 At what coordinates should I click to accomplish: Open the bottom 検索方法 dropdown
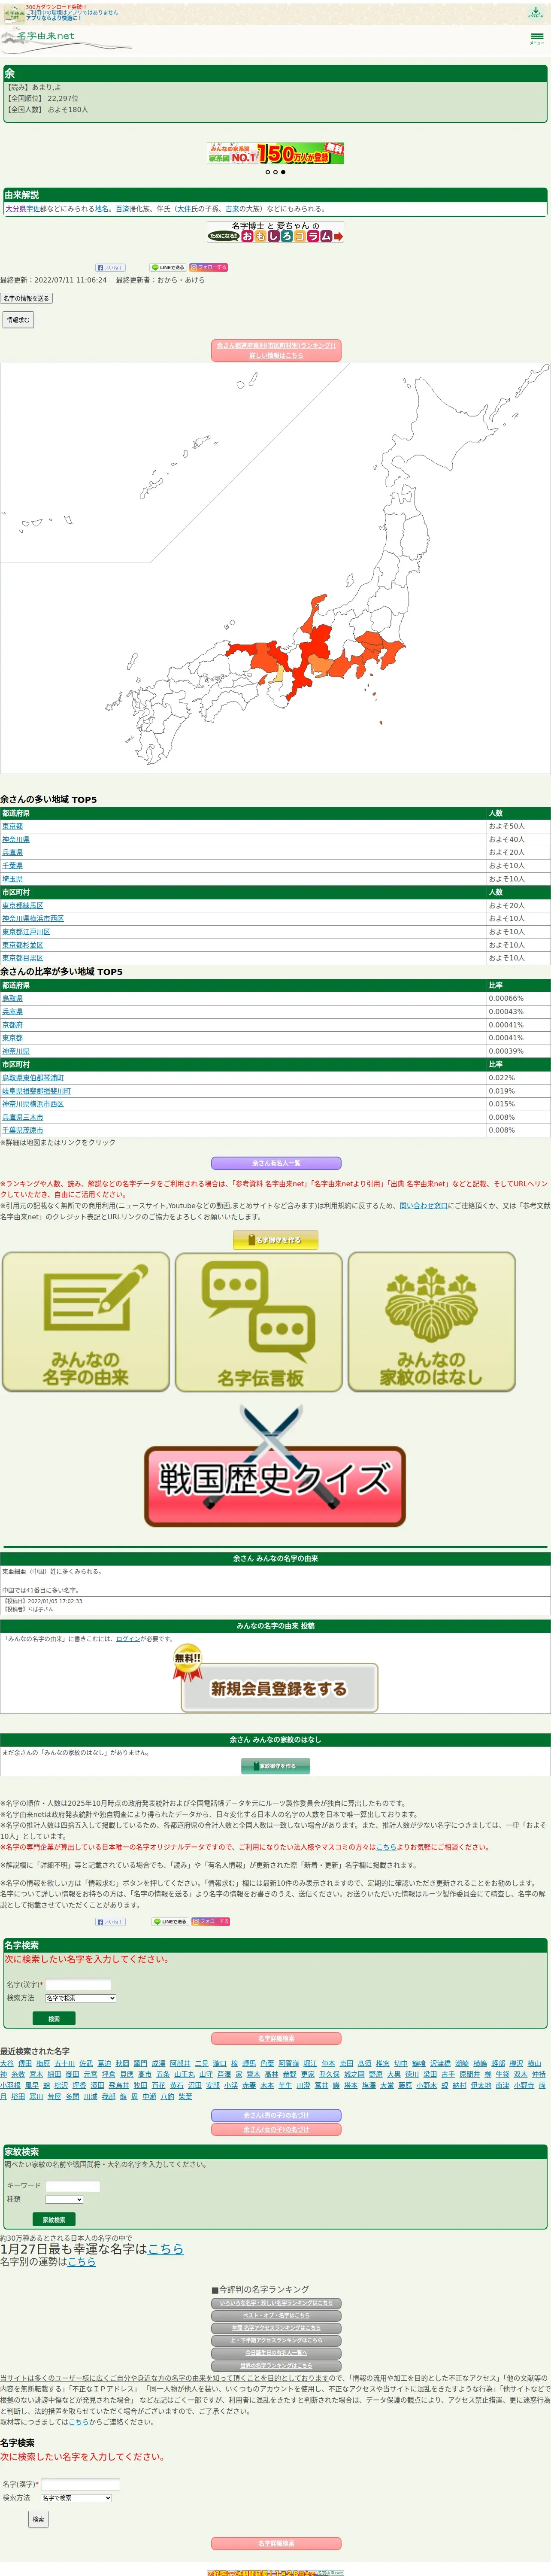pyautogui.click(x=76, y=2498)
